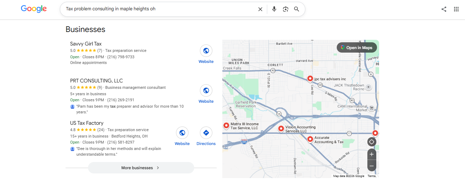Click phone number (216) 269-2191

click(121, 100)
